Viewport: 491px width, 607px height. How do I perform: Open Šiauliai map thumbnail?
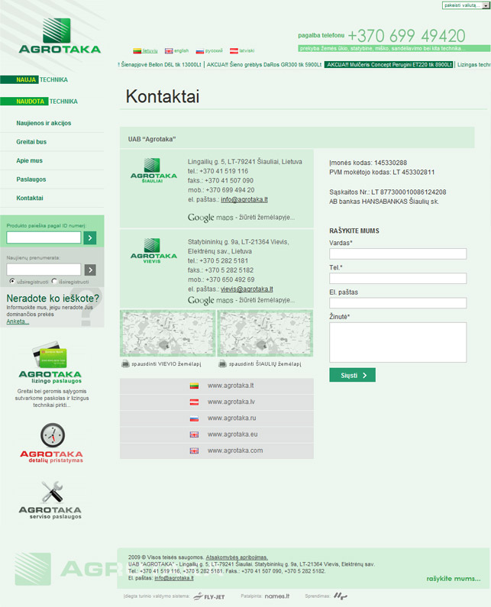265,334
